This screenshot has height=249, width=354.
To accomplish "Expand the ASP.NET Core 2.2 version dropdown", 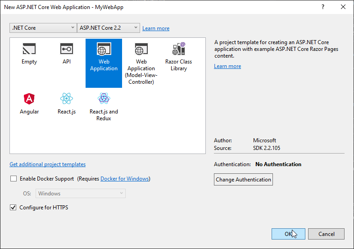I will (x=109, y=28).
